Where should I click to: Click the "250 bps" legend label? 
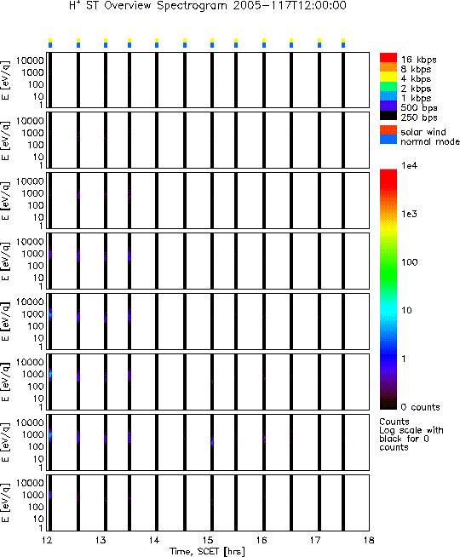[419, 118]
